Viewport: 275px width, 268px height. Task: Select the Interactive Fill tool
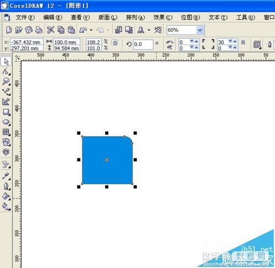point(6,206)
